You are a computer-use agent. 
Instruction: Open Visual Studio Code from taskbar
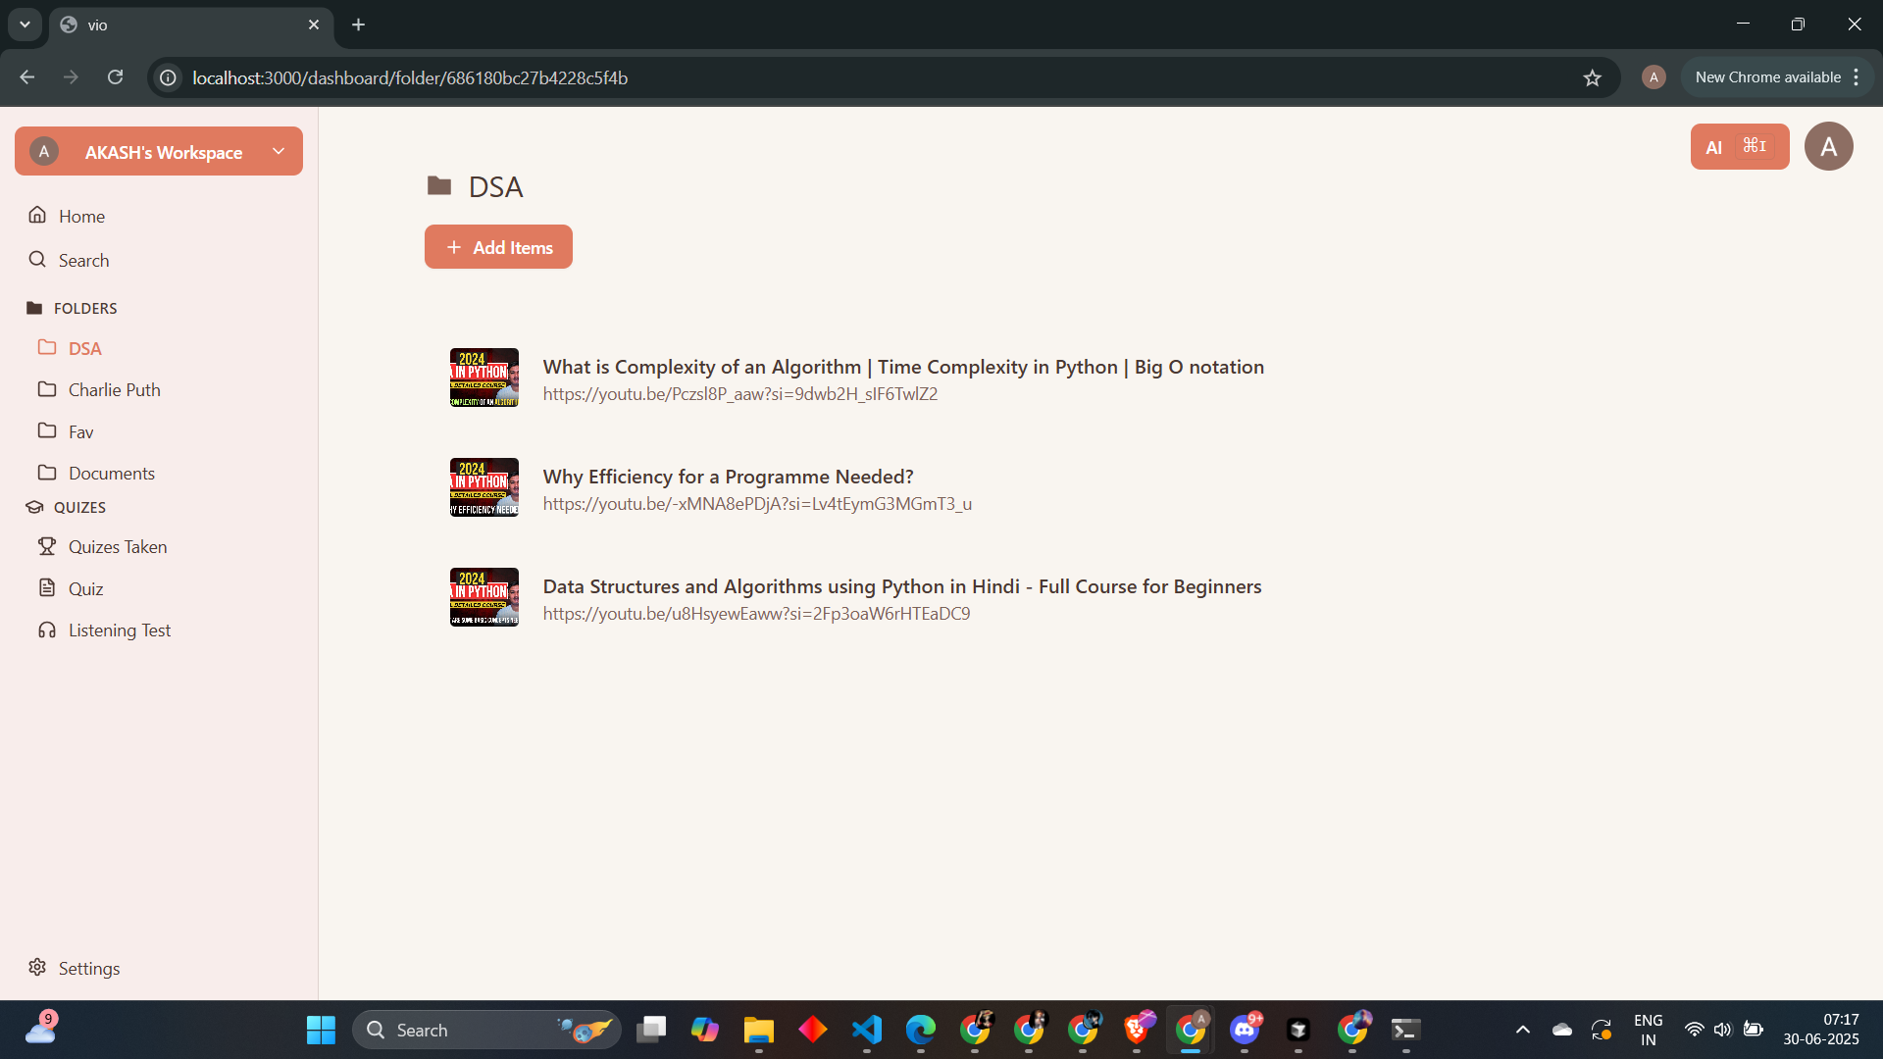(x=867, y=1030)
